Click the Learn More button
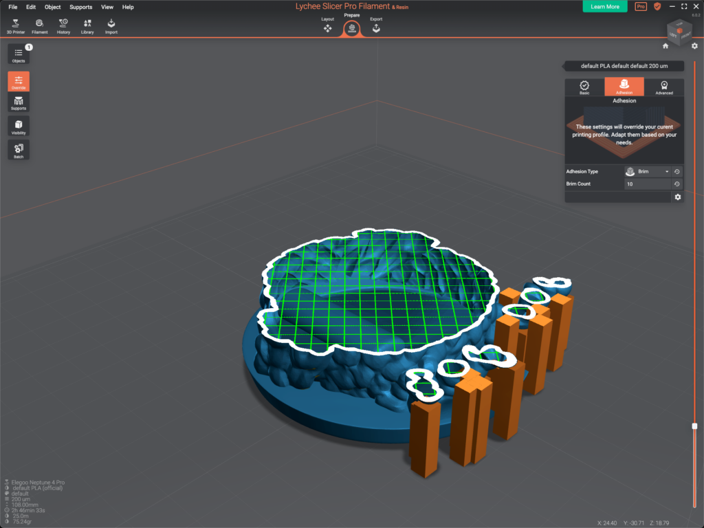This screenshot has width=704, height=528. [x=604, y=6]
